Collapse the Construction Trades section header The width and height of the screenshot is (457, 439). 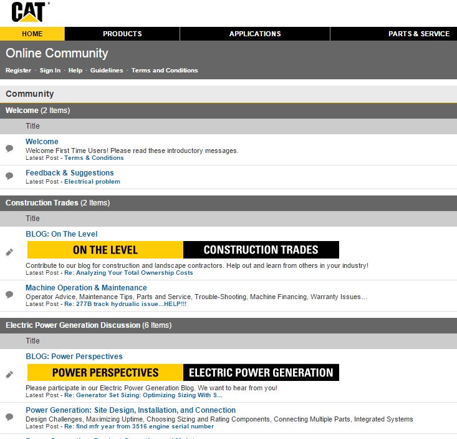[x=57, y=203]
